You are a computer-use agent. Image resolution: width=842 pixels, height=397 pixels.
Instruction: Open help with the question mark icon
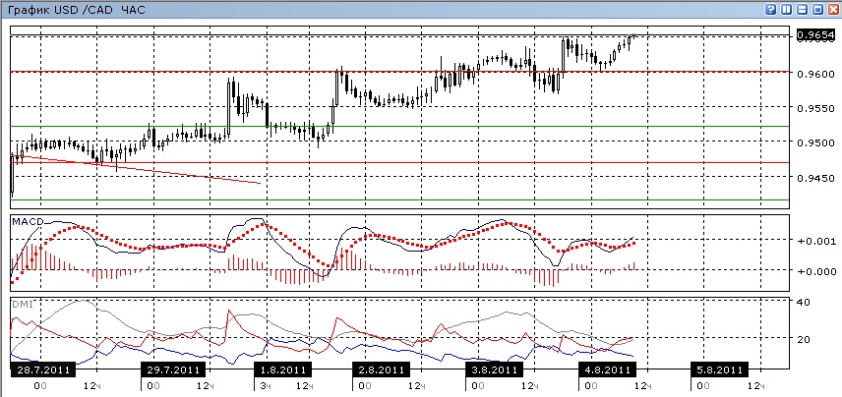(771, 10)
